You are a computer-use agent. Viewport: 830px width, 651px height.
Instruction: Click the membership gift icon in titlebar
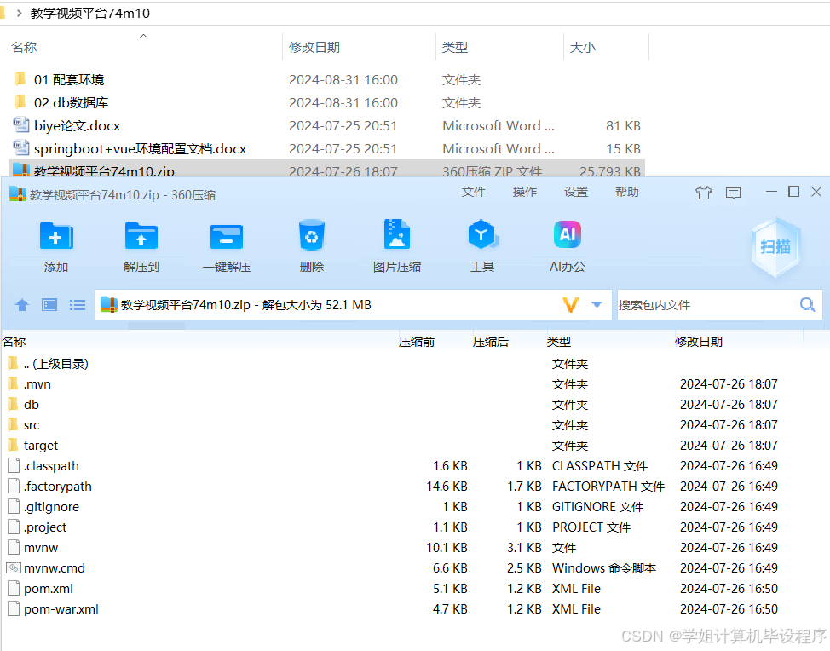[x=703, y=192]
